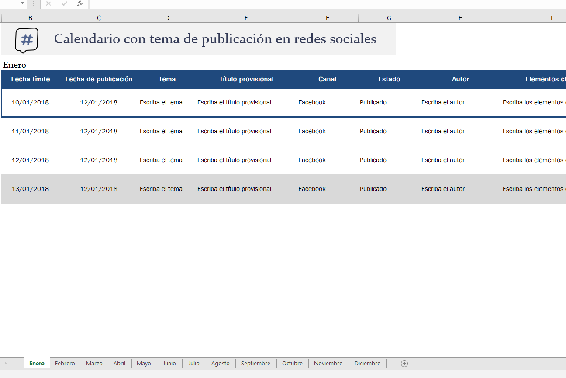Click the Cancel (X) icon beside formula bar

[48, 4]
